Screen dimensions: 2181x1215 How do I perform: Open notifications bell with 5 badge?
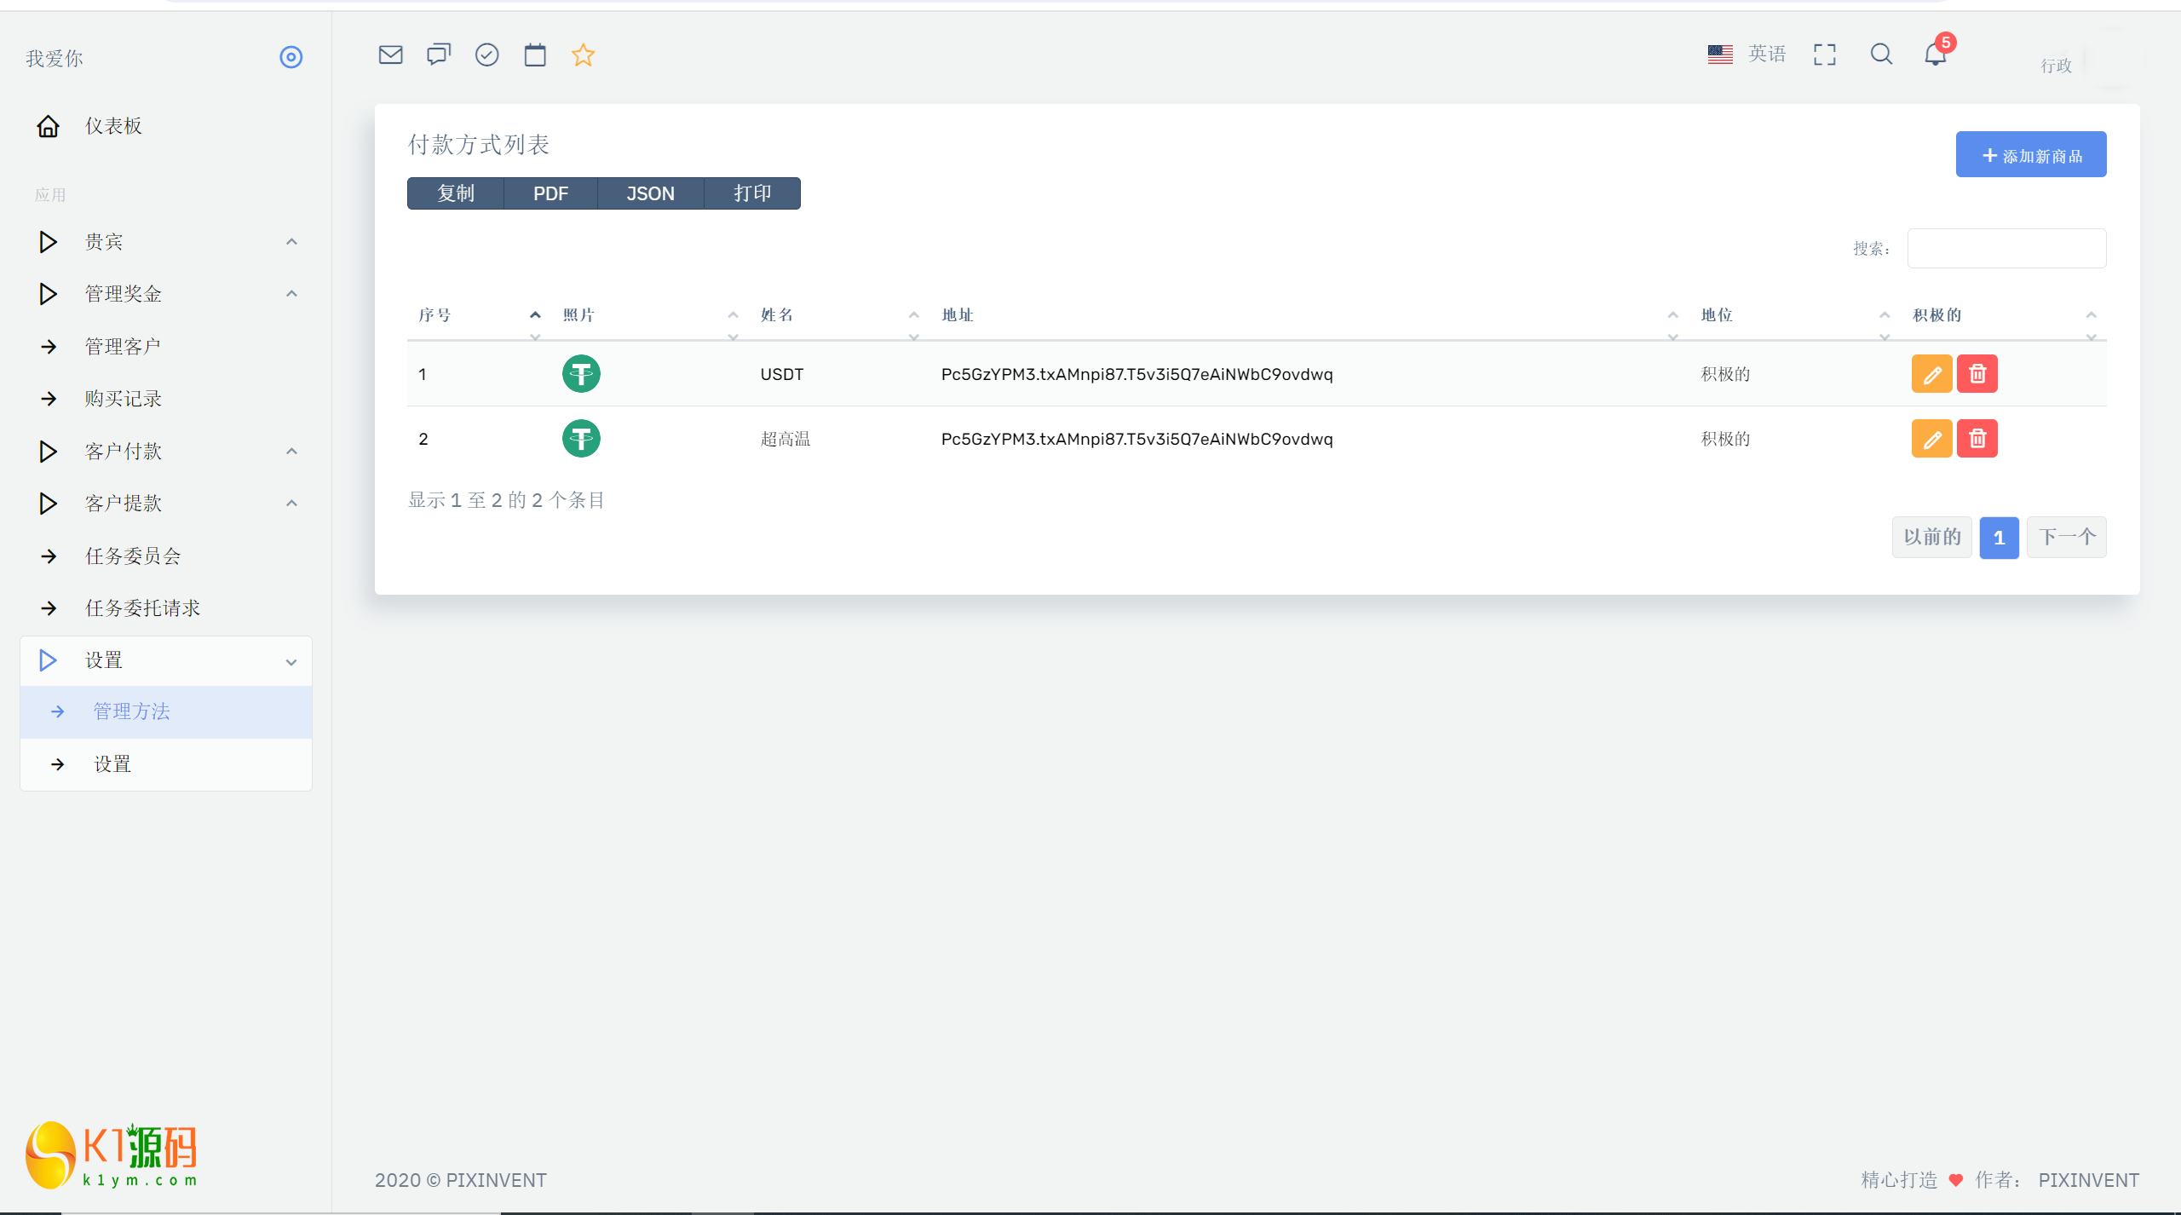click(x=1936, y=53)
